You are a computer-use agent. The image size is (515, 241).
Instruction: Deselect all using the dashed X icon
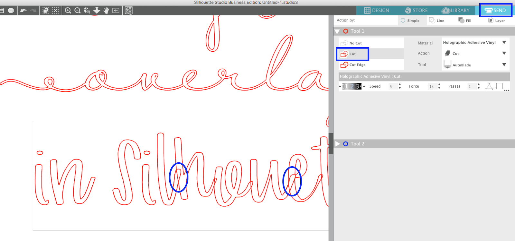pyautogui.click(x=55, y=10)
